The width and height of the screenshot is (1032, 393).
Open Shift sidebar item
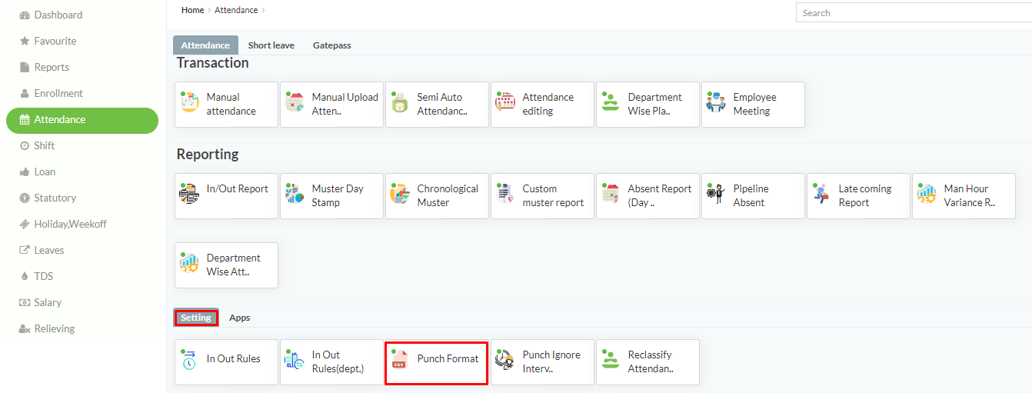(x=82, y=145)
